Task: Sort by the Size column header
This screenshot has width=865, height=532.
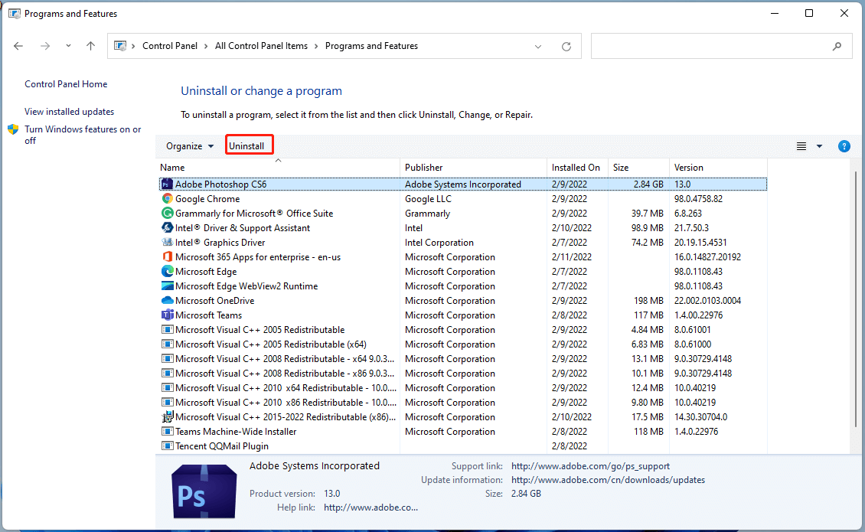Action: (638, 167)
